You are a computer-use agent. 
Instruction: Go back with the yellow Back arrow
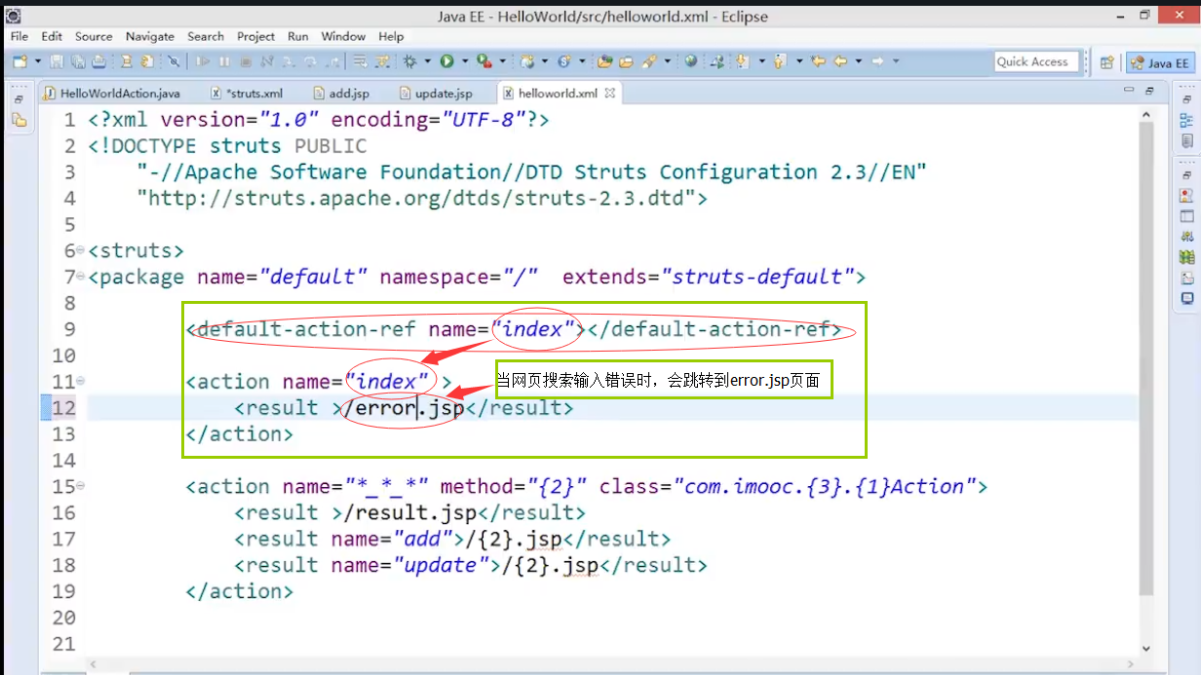[x=839, y=61]
